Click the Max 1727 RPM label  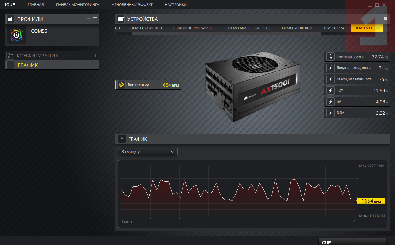372,166
